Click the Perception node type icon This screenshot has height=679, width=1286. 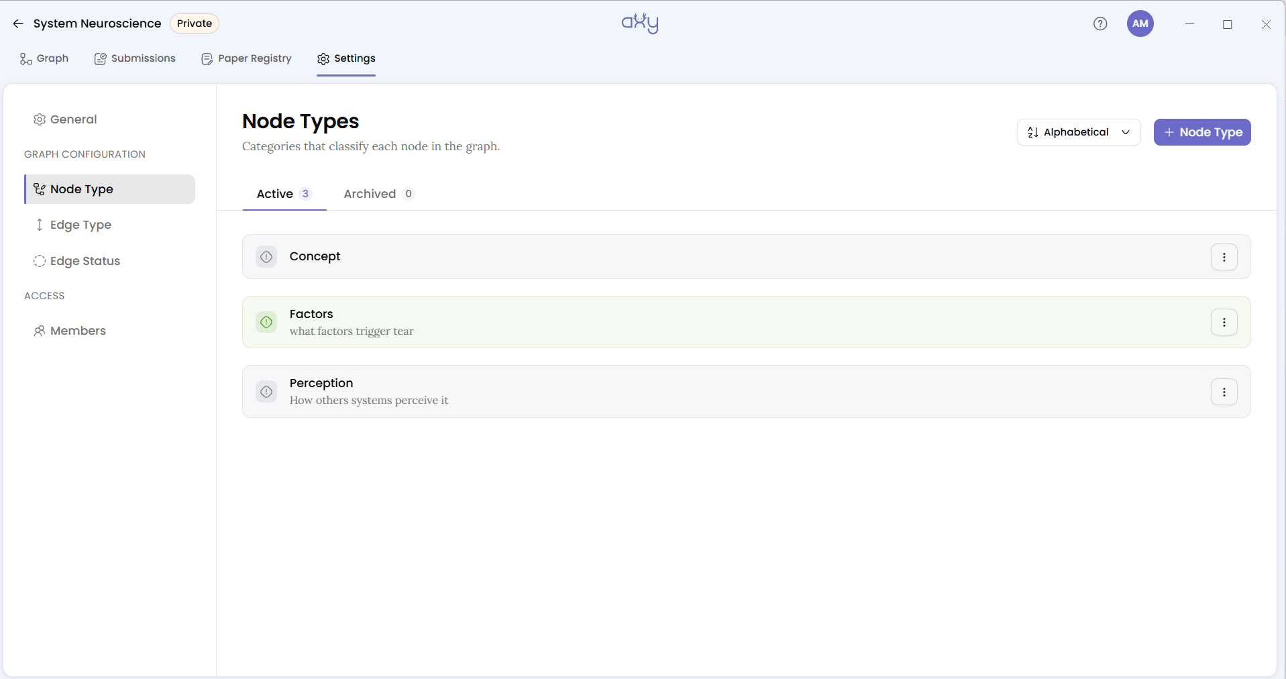[266, 392]
